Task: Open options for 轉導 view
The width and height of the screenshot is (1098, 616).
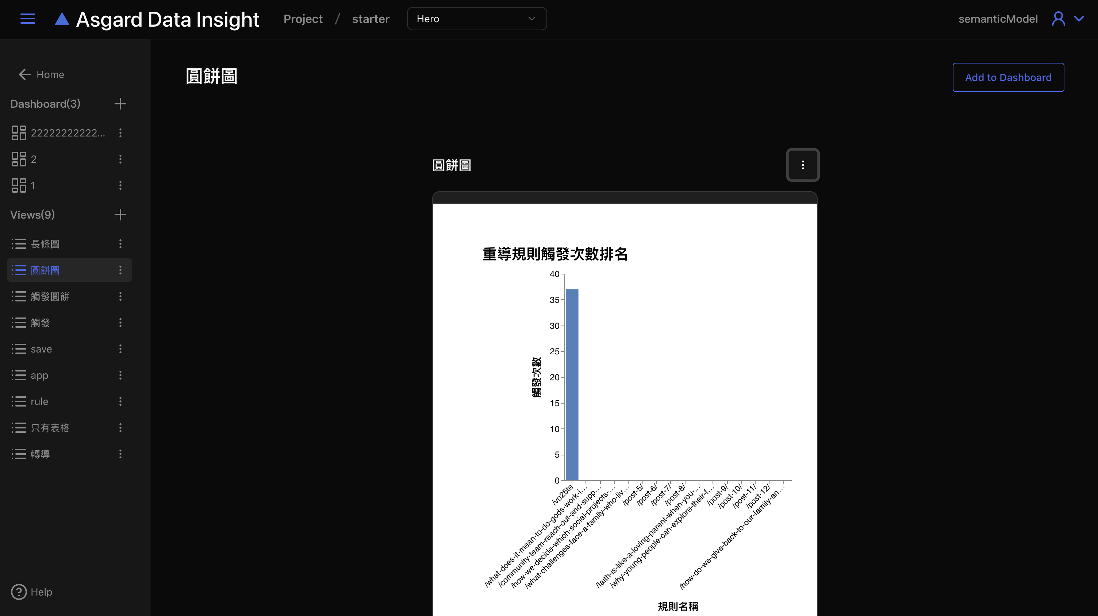Action: 120,454
